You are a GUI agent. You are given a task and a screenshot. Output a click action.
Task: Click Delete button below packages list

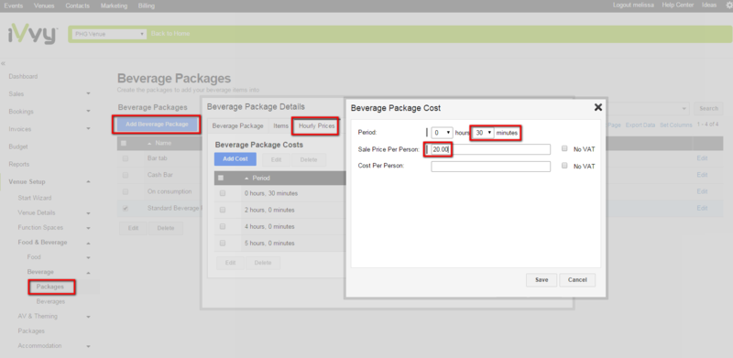point(166,228)
